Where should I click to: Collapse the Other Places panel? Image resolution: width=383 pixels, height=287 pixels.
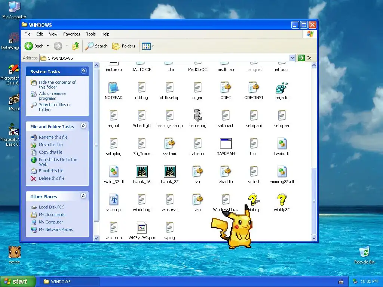point(83,196)
